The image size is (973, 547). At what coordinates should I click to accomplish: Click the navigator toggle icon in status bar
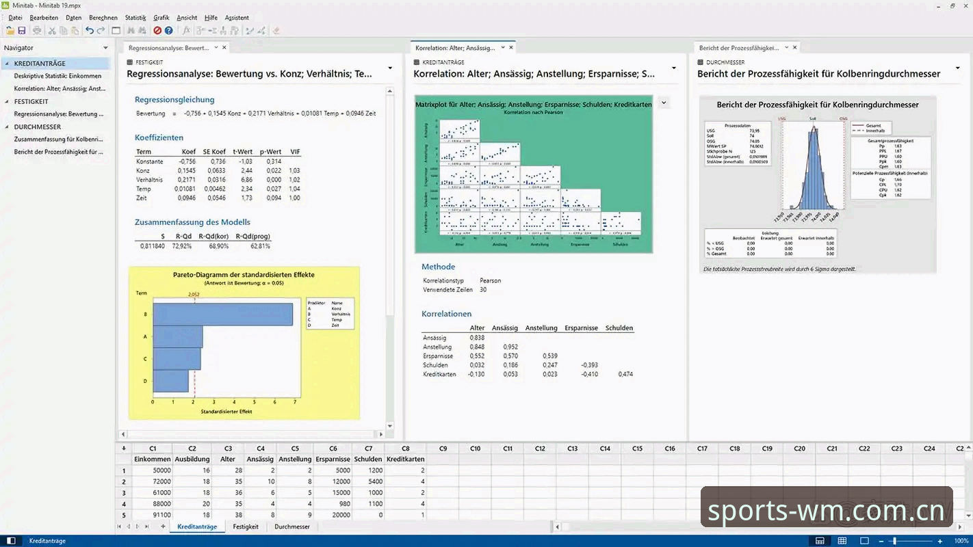(11, 541)
